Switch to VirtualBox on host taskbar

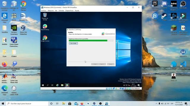coord(94,103)
